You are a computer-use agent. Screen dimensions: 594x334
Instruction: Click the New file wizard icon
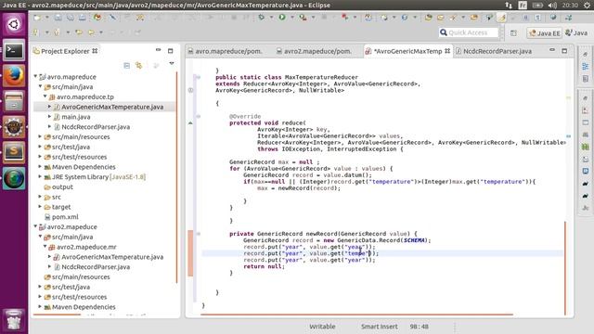click(x=37, y=18)
